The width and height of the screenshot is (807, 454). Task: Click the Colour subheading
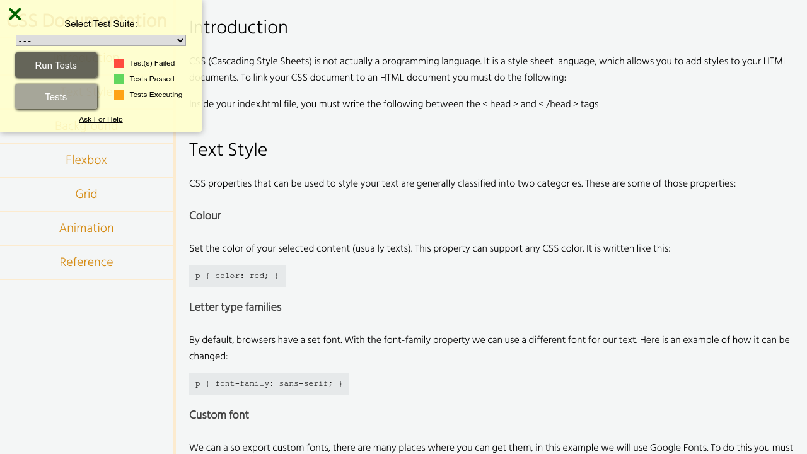click(x=205, y=216)
